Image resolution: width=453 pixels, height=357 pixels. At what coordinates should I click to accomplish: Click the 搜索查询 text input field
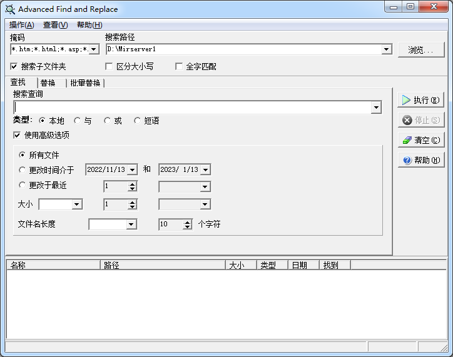193,108
